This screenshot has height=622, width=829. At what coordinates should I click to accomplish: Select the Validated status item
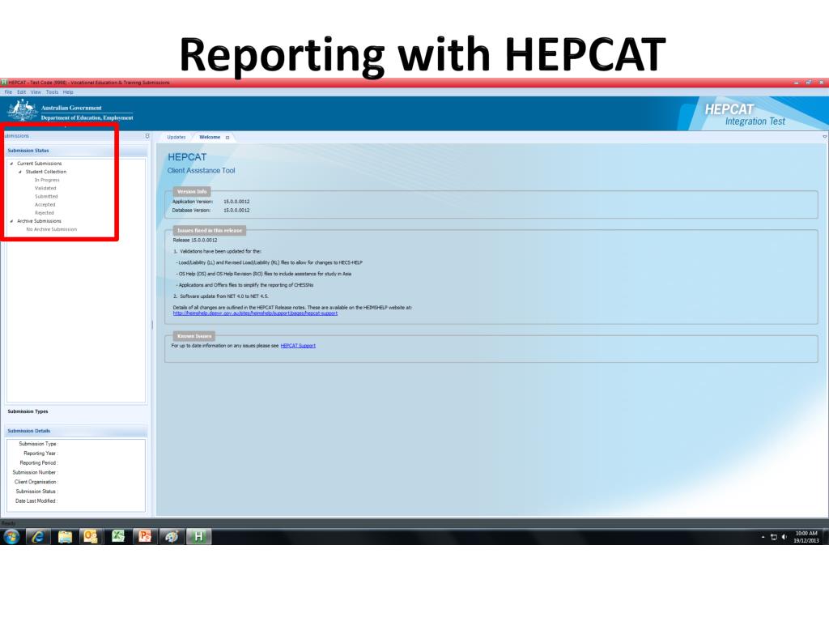45,188
